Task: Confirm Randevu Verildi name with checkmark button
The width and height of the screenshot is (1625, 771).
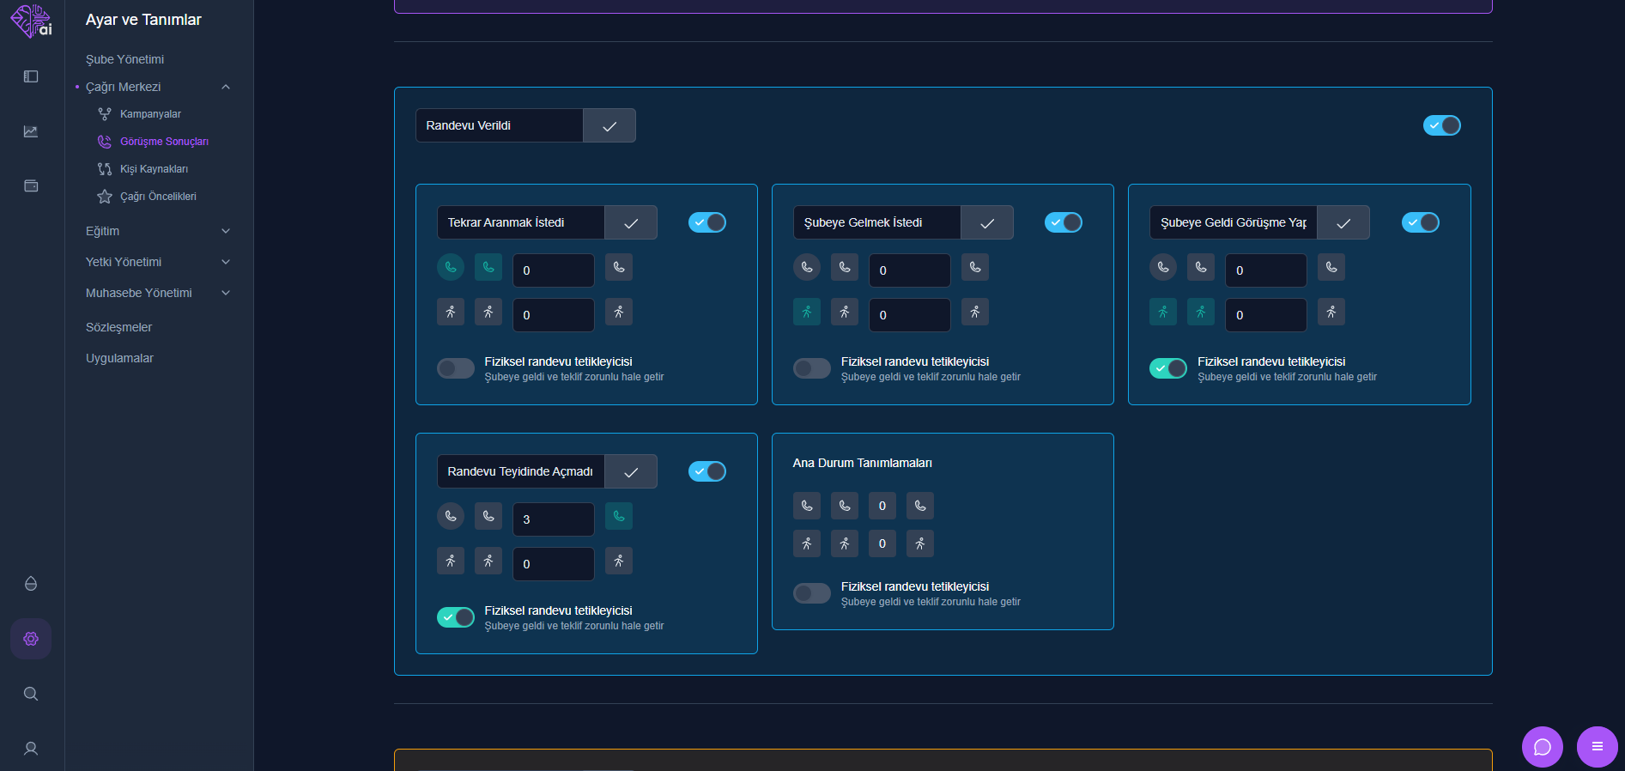Action: click(x=609, y=125)
